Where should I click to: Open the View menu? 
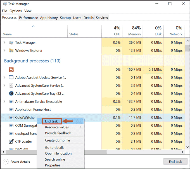(x=28, y=11)
